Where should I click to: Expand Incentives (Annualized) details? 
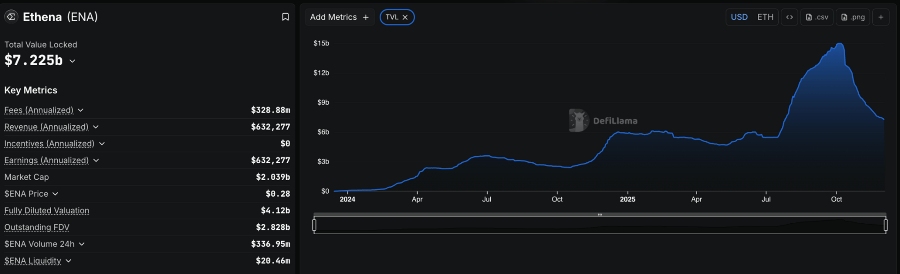click(102, 144)
